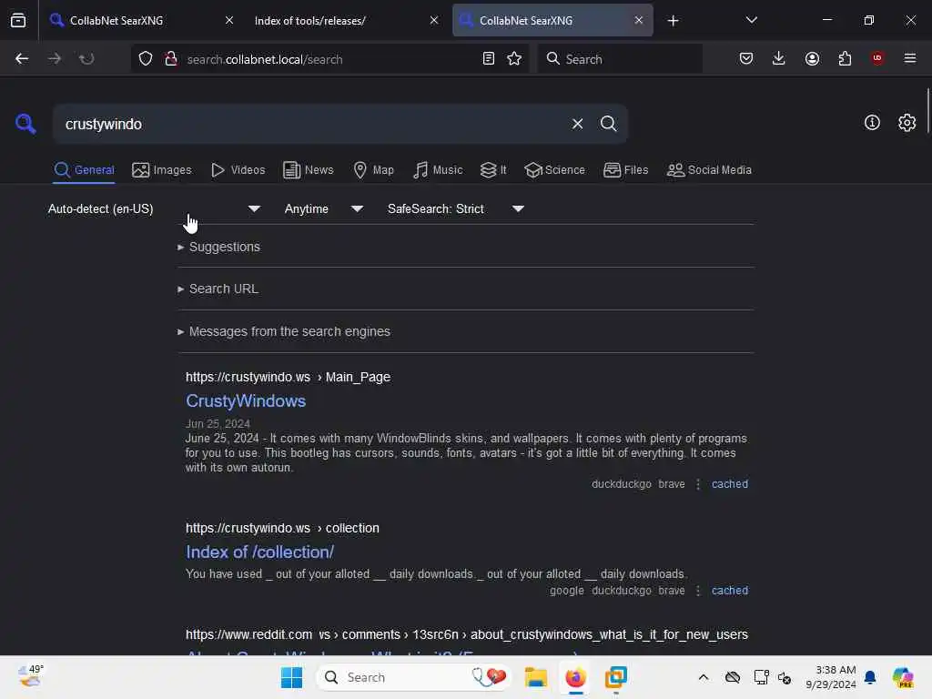Click the Firefox taskbar icon
The width and height of the screenshot is (932, 699).
(x=575, y=677)
